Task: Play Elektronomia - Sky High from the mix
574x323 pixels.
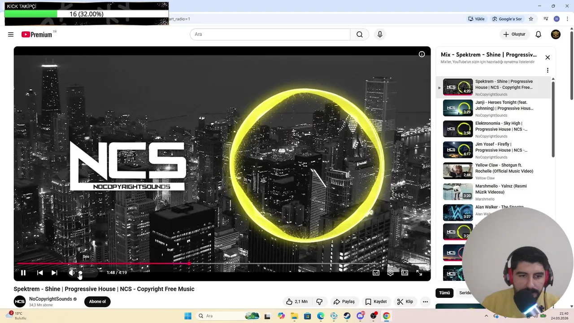Action: coord(493,129)
